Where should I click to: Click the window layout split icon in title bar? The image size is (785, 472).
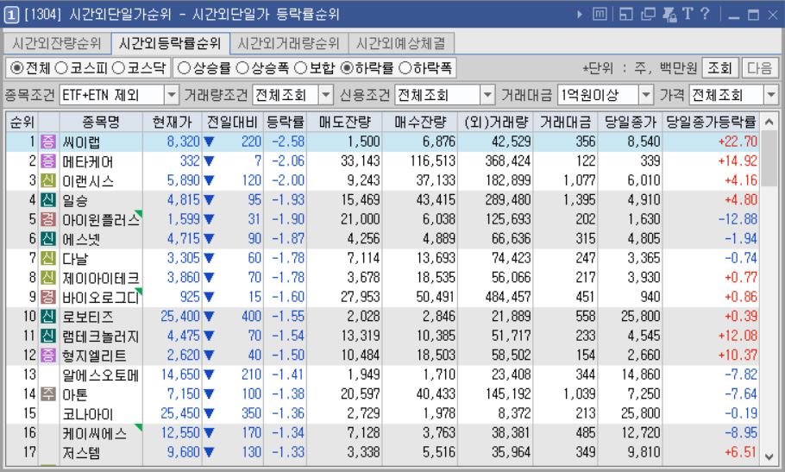[x=625, y=14]
